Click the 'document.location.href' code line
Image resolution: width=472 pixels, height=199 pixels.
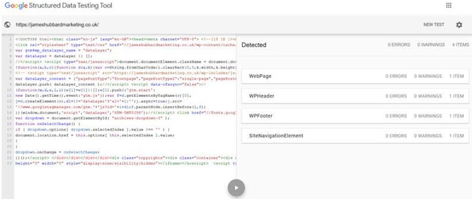(x=94, y=135)
